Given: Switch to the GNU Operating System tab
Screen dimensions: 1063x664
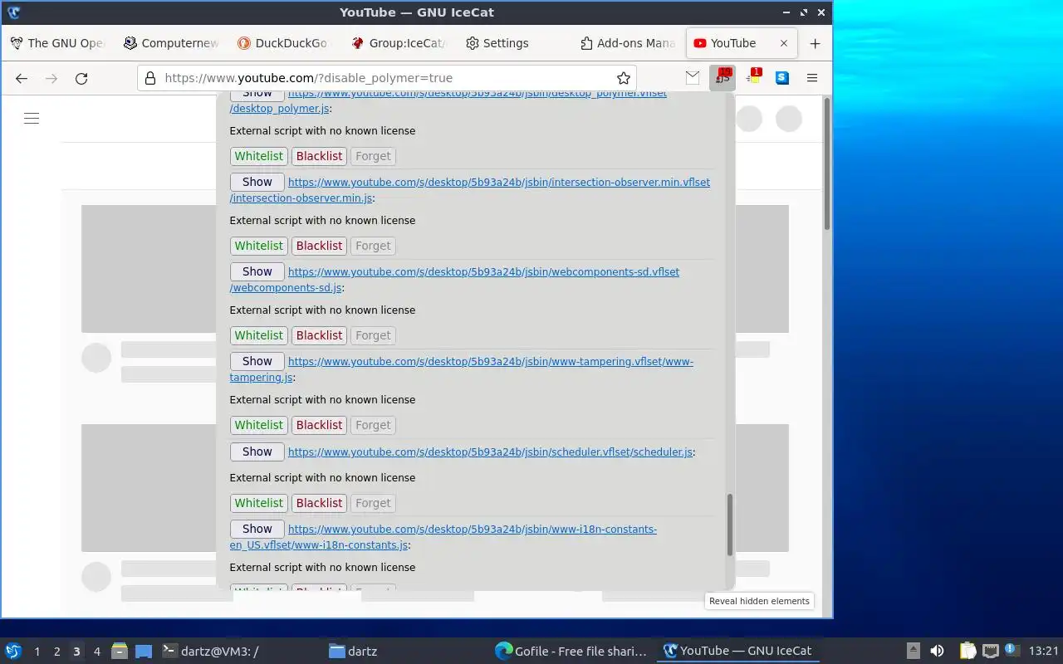Looking at the screenshot, I should 56,43.
